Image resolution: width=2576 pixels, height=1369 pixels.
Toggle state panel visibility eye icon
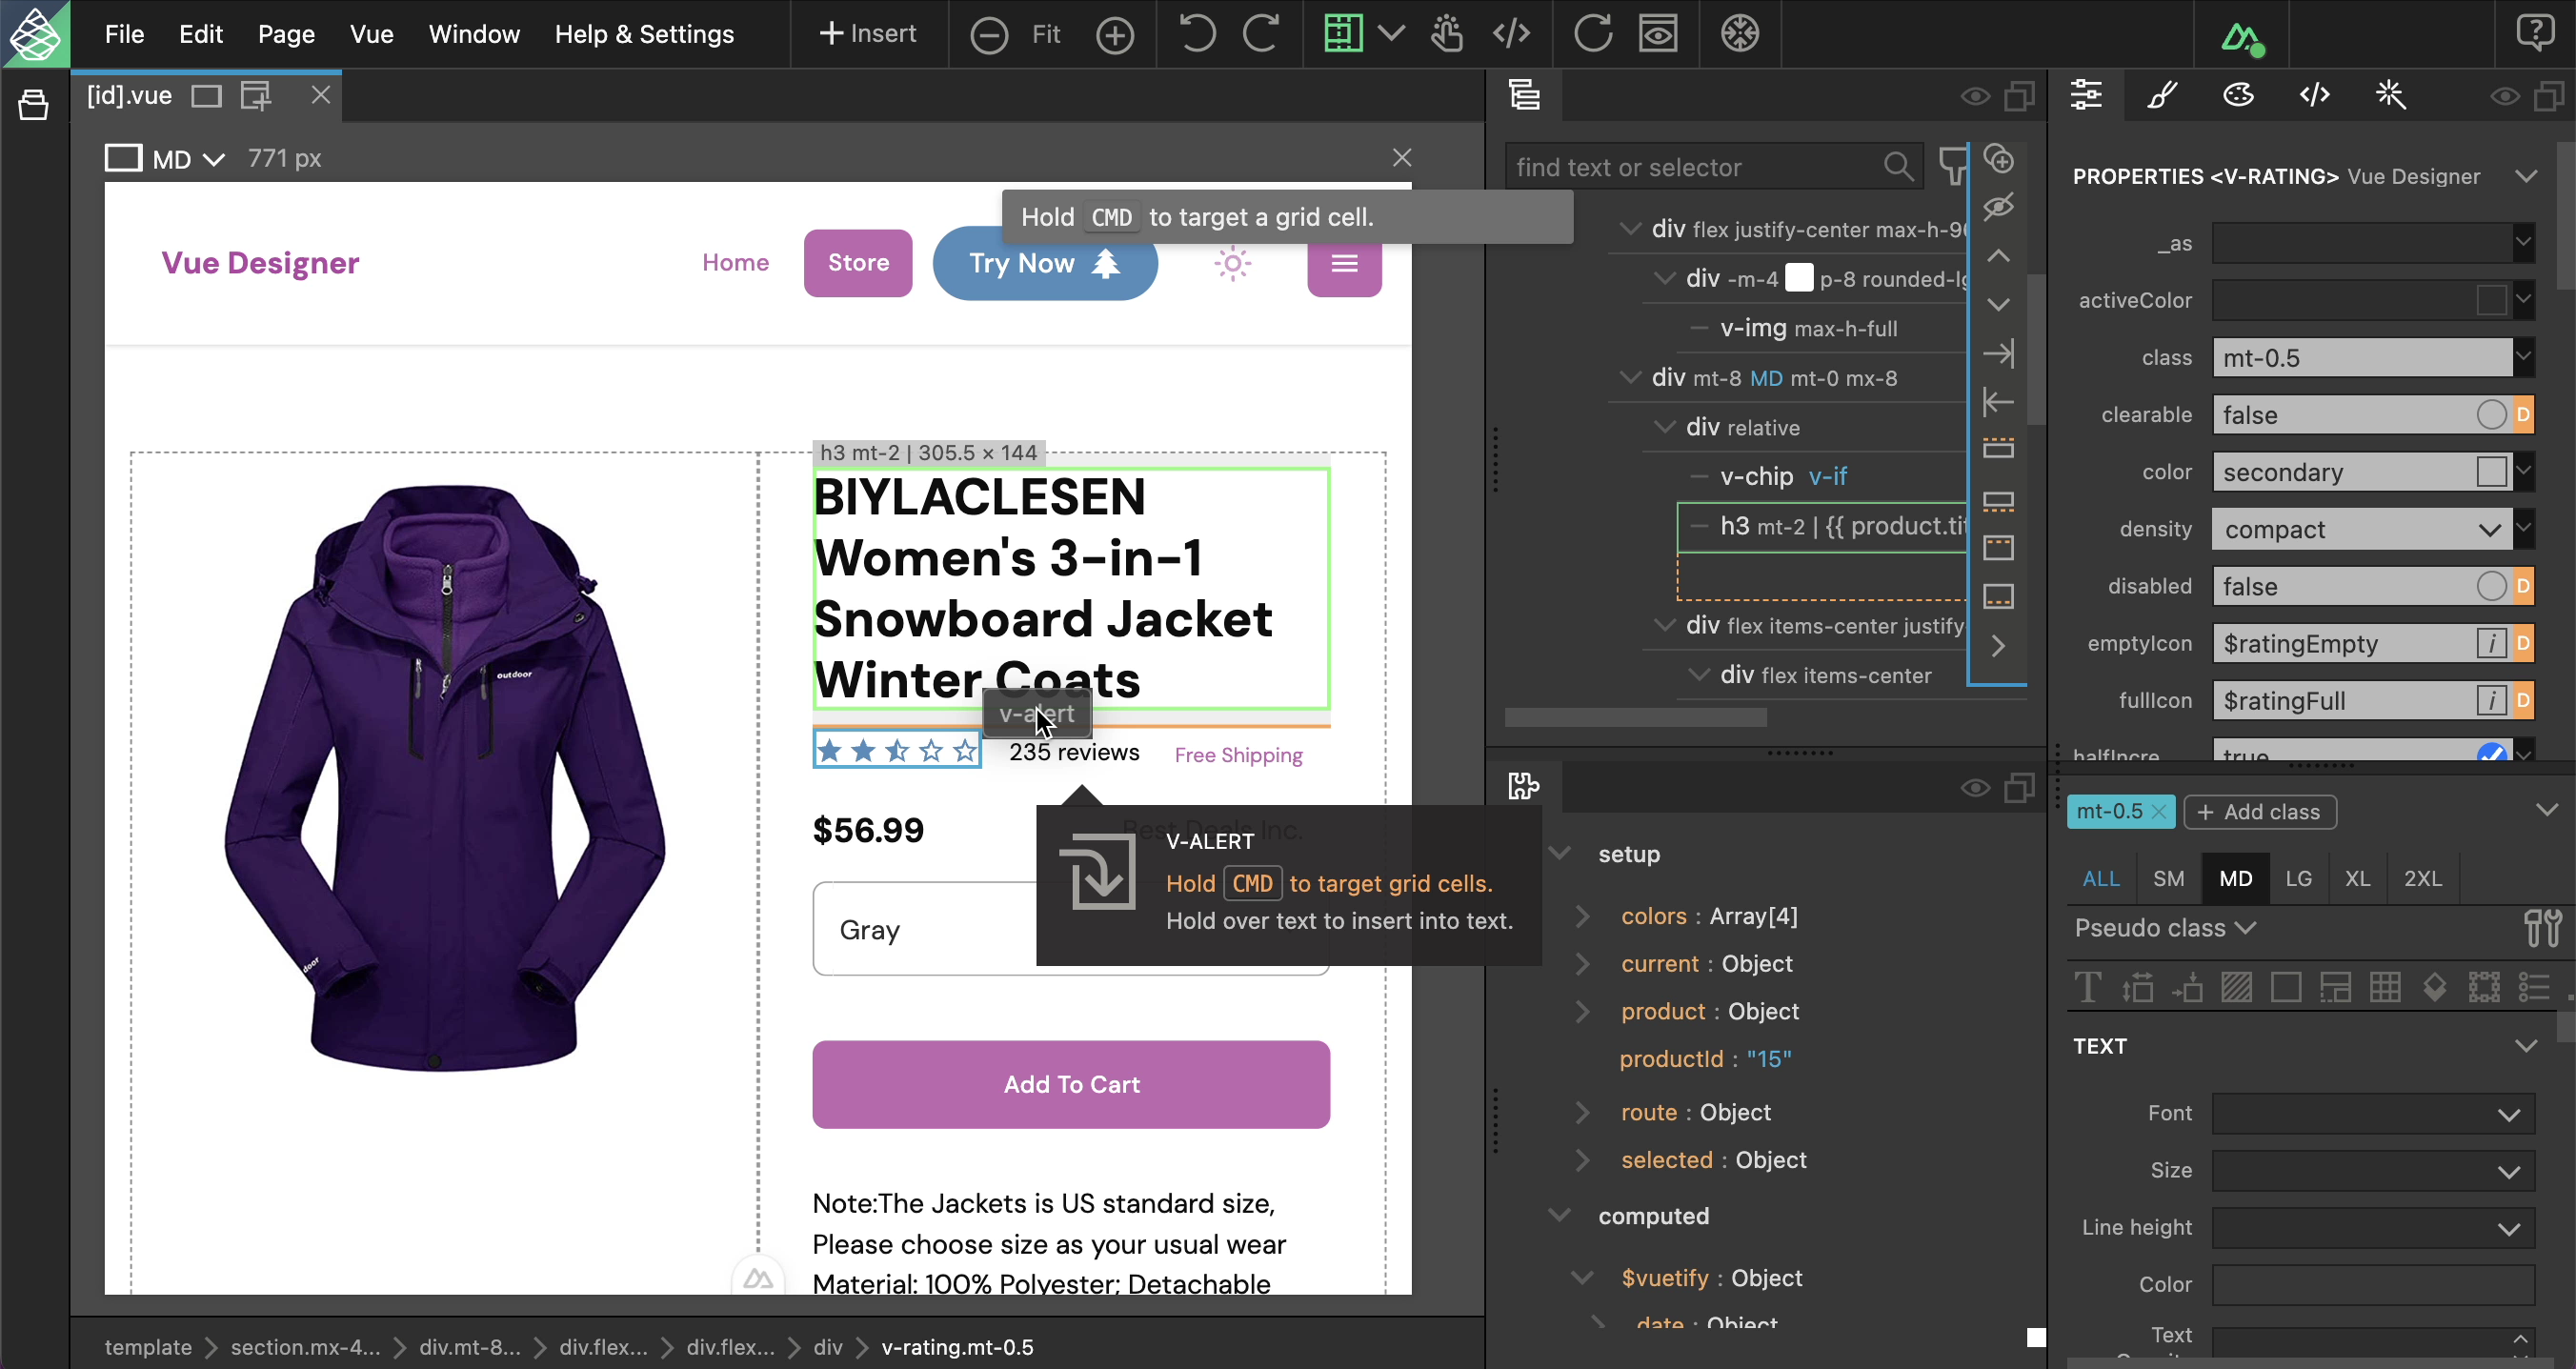click(x=1975, y=788)
